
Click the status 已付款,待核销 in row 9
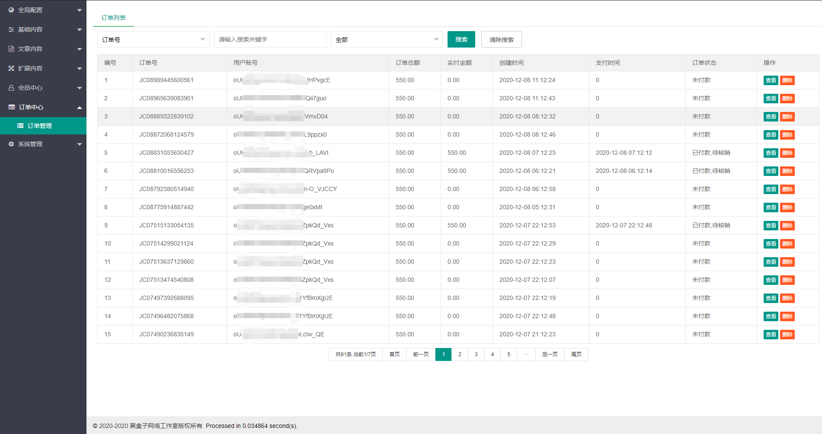tap(711, 225)
